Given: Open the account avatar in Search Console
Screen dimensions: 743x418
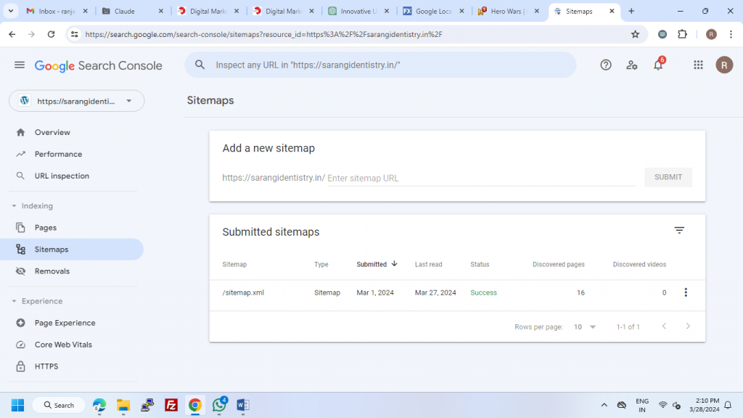Looking at the screenshot, I should (724, 65).
